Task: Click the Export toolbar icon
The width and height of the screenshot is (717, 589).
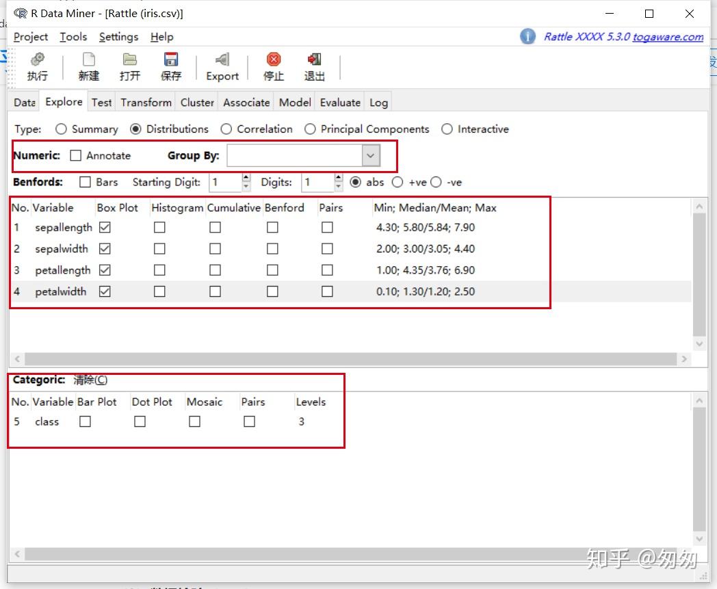Action: 222,60
